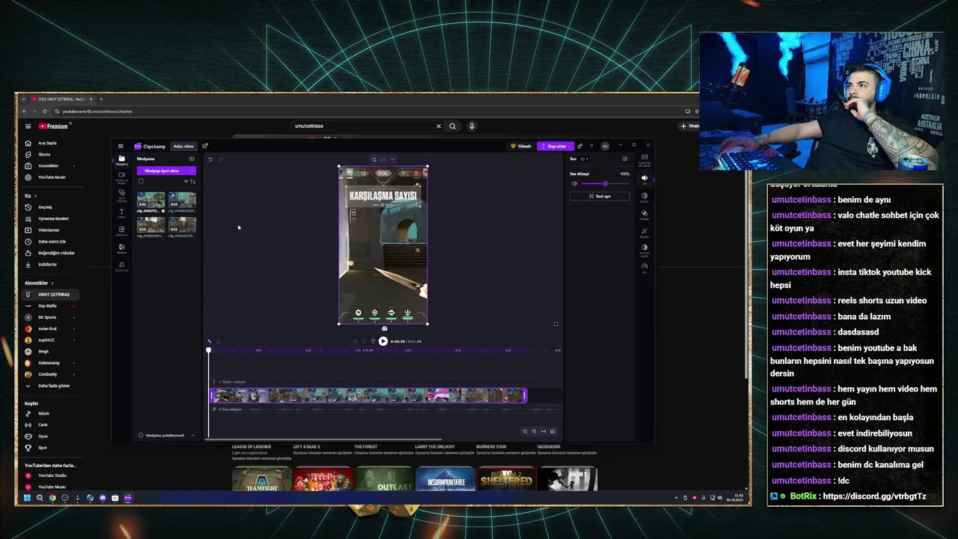
Task: Open the more options ellipsis above the preview
Action: tap(392, 159)
